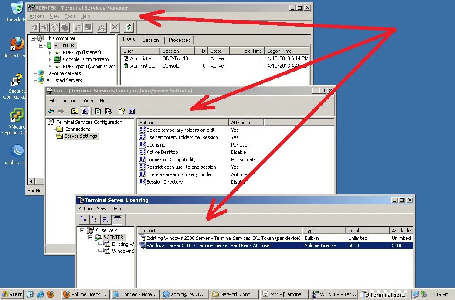Click the Connect toolbar icon in Terminal Services Manager
The image size is (455, 300).
pyautogui.click(x=35, y=27)
